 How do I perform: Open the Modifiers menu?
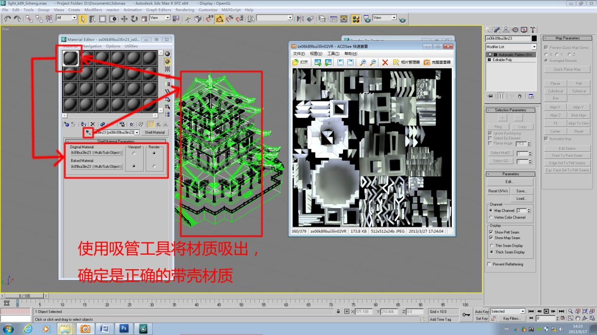pos(93,10)
